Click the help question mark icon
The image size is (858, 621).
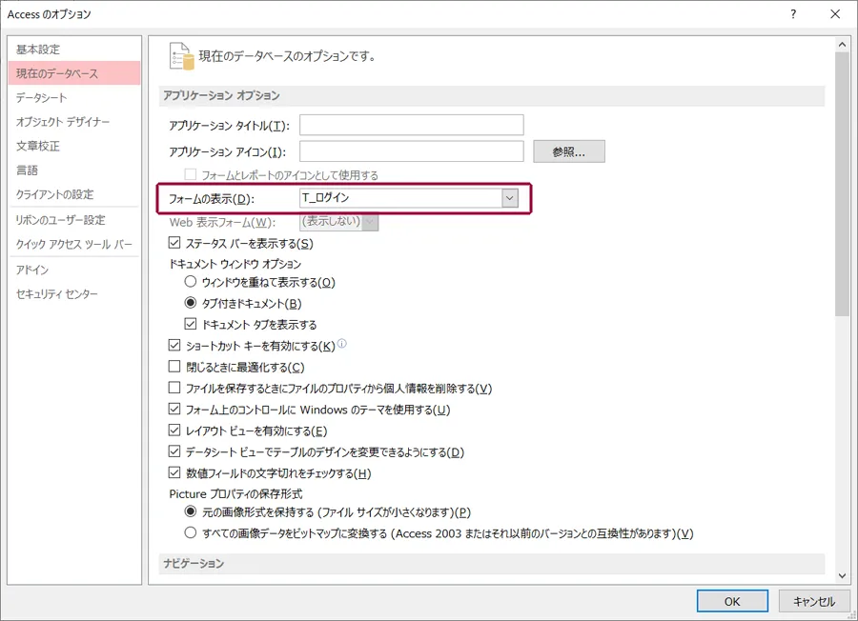coord(792,14)
